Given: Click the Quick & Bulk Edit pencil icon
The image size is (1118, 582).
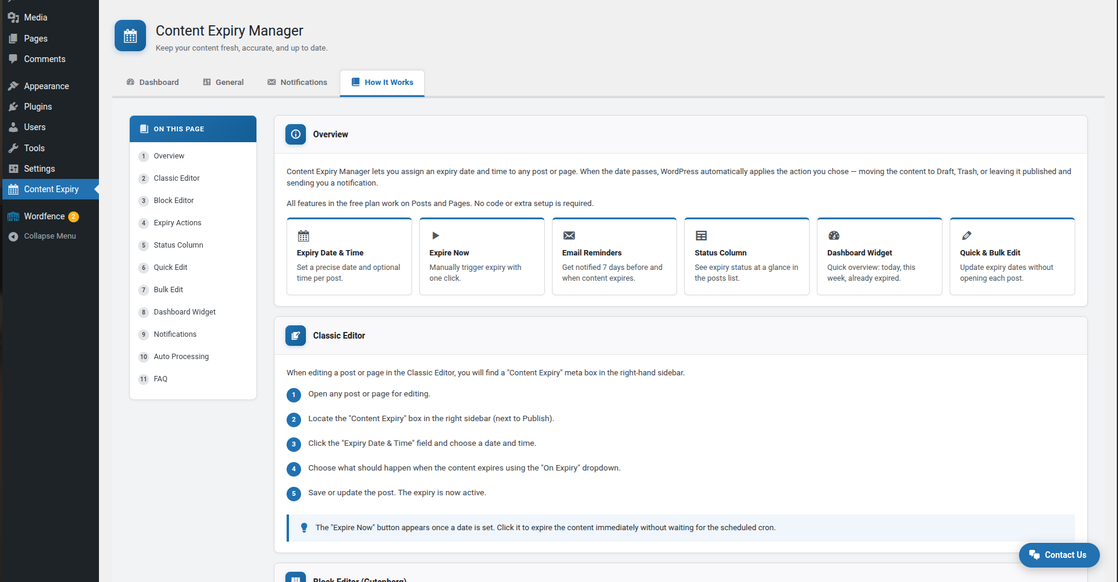Looking at the screenshot, I should 967,236.
